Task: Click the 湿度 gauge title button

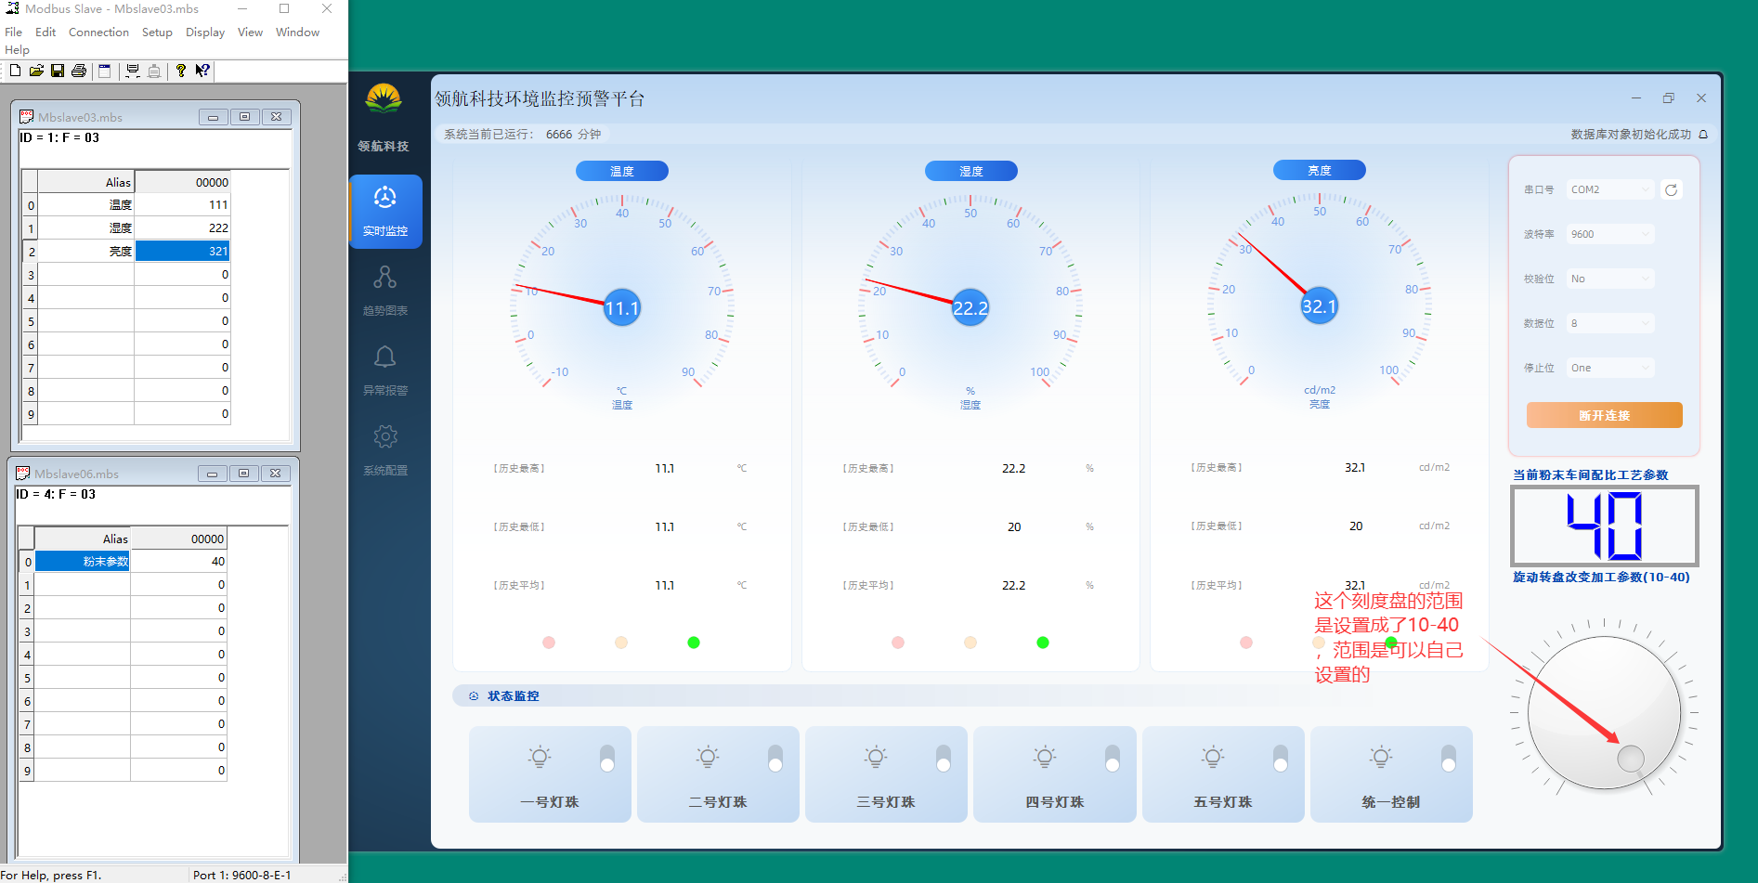Action: (970, 171)
